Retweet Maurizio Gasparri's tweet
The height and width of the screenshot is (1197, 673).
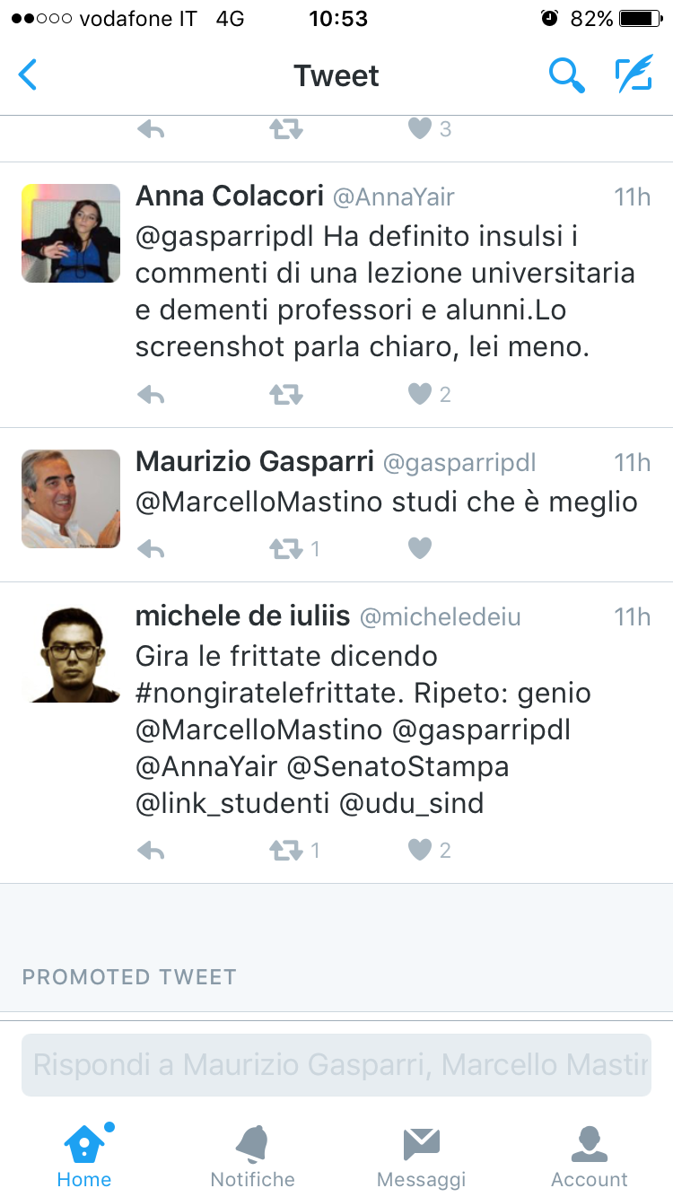(x=286, y=548)
